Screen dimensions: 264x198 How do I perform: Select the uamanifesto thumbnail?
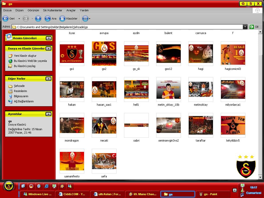(72, 161)
